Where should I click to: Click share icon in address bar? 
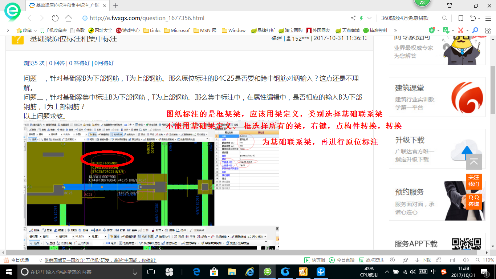coord(353,18)
